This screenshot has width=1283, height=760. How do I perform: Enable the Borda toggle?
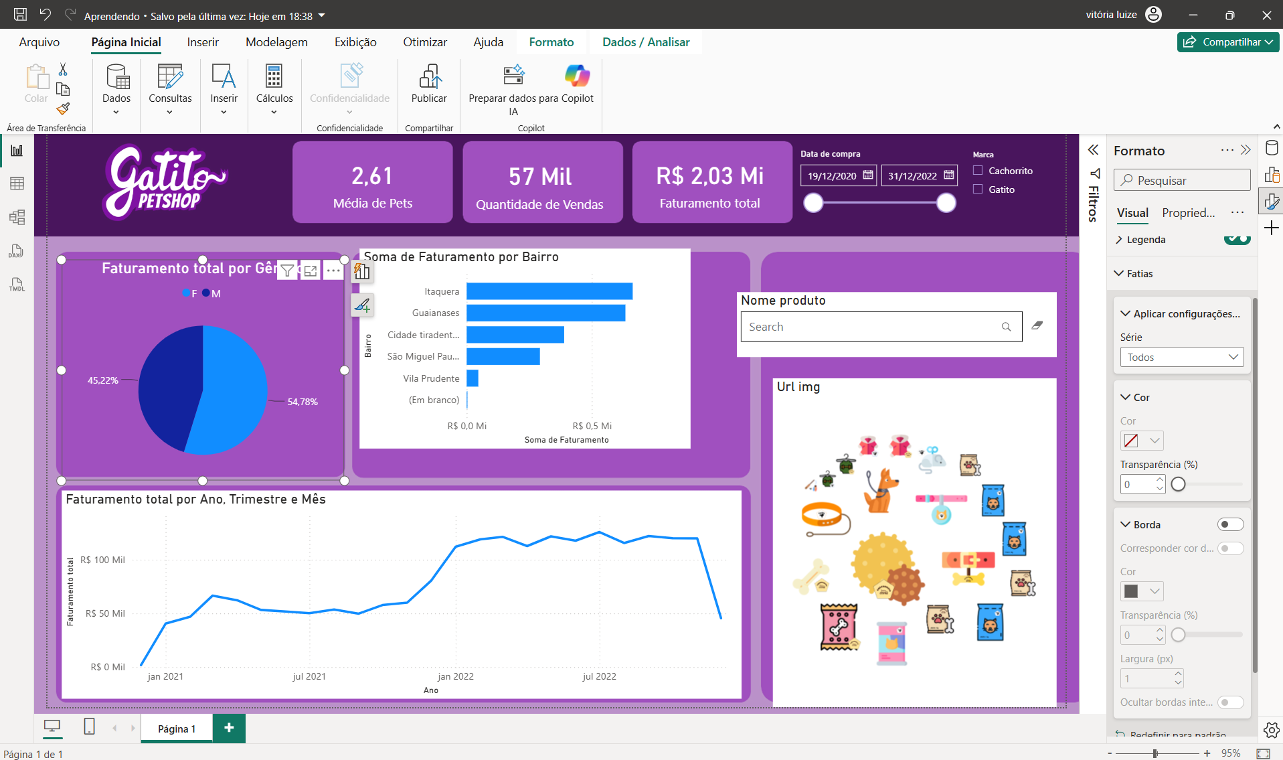coord(1230,524)
